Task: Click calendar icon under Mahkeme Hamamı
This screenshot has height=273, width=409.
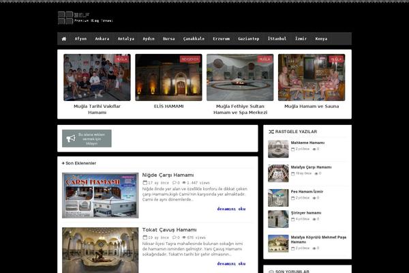Action: [293, 149]
